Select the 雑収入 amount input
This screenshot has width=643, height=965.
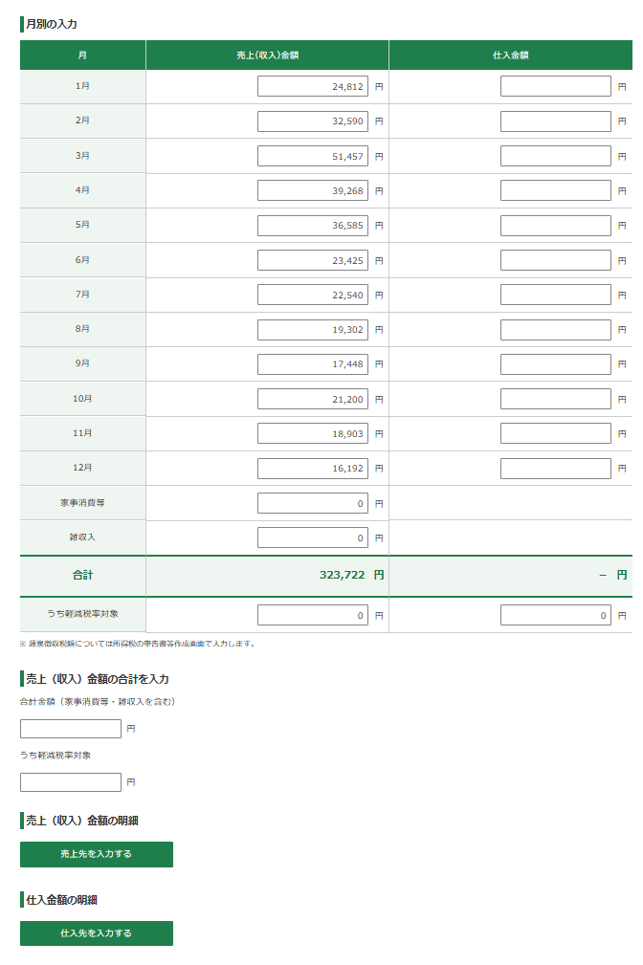click(312, 537)
